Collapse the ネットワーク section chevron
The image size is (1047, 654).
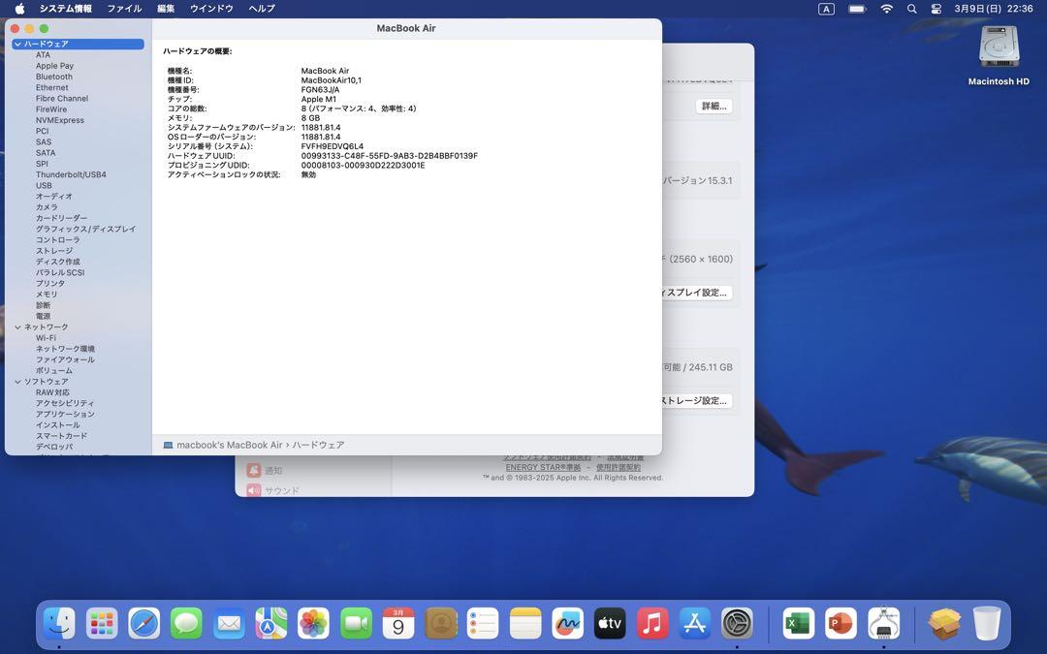coord(17,327)
